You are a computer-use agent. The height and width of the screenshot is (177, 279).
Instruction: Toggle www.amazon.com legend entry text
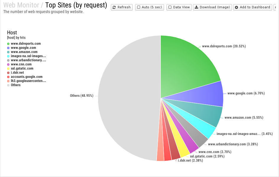(x=24, y=52)
